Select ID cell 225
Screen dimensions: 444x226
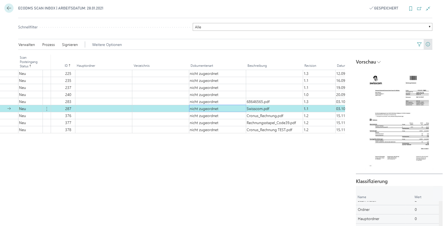coord(63,74)
